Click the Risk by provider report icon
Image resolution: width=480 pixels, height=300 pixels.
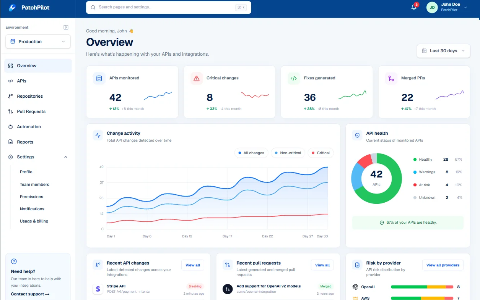tap(357, 265)
